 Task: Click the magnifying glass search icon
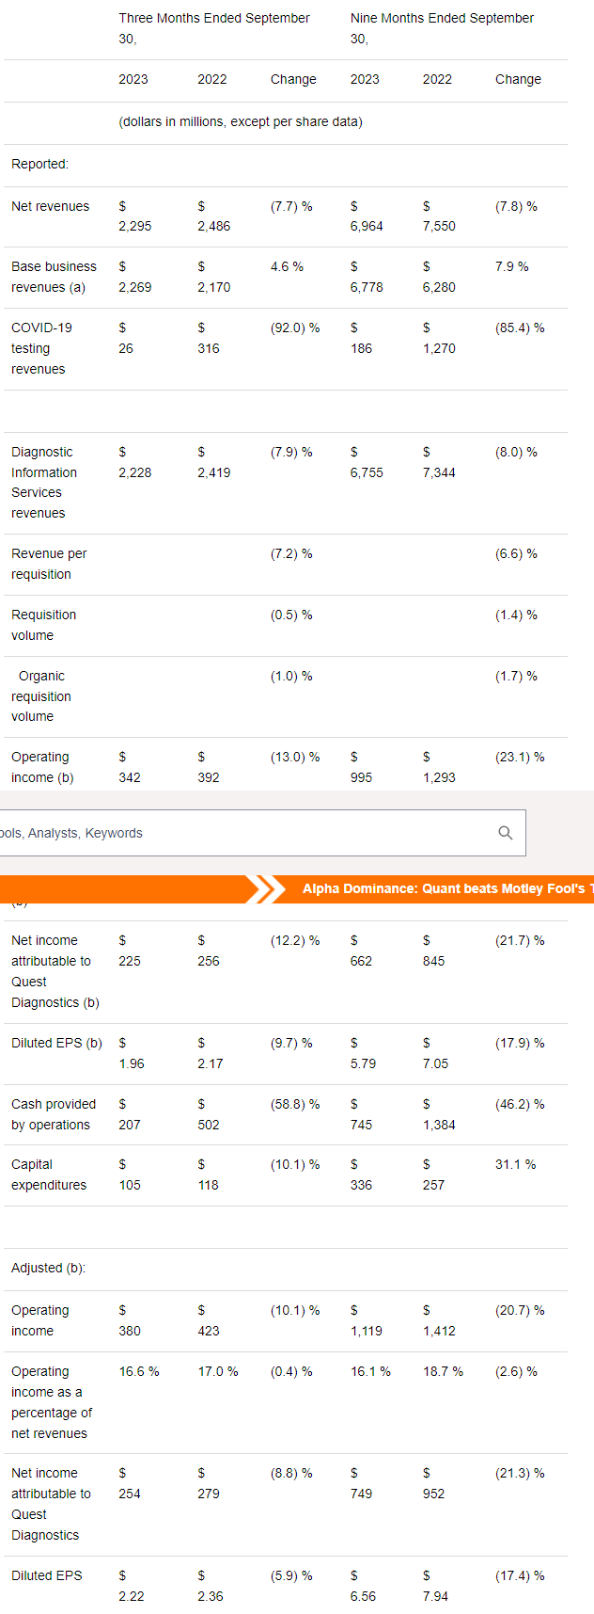[x=506, y=833]
